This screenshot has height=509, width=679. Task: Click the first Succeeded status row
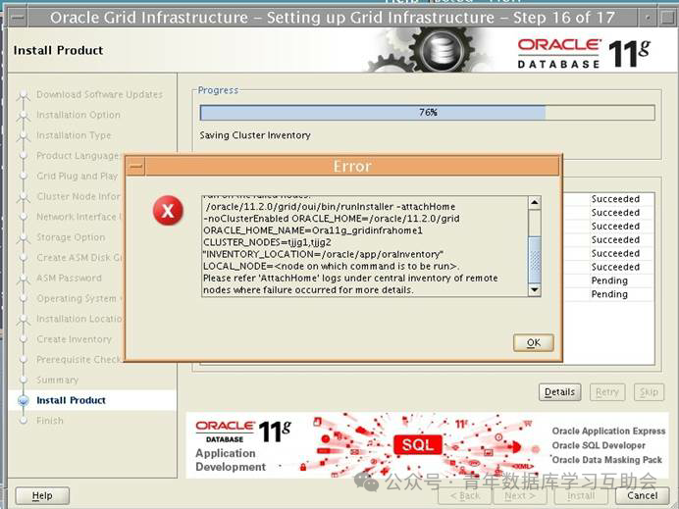point(615,199)
